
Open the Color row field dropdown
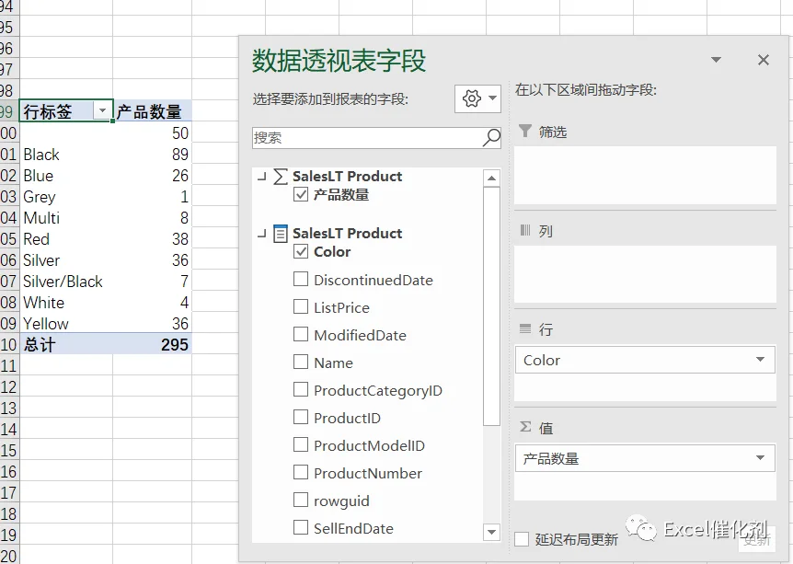(x=760, y=360)
